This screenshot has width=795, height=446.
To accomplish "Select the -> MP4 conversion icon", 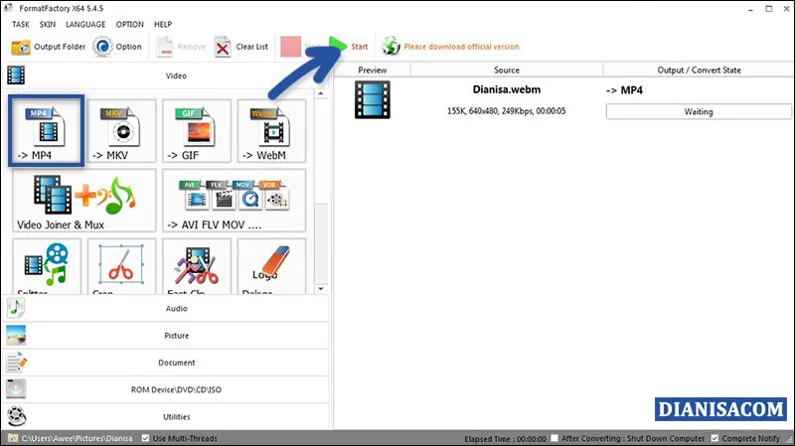I will pyautogui.click(x=46, y=131).
